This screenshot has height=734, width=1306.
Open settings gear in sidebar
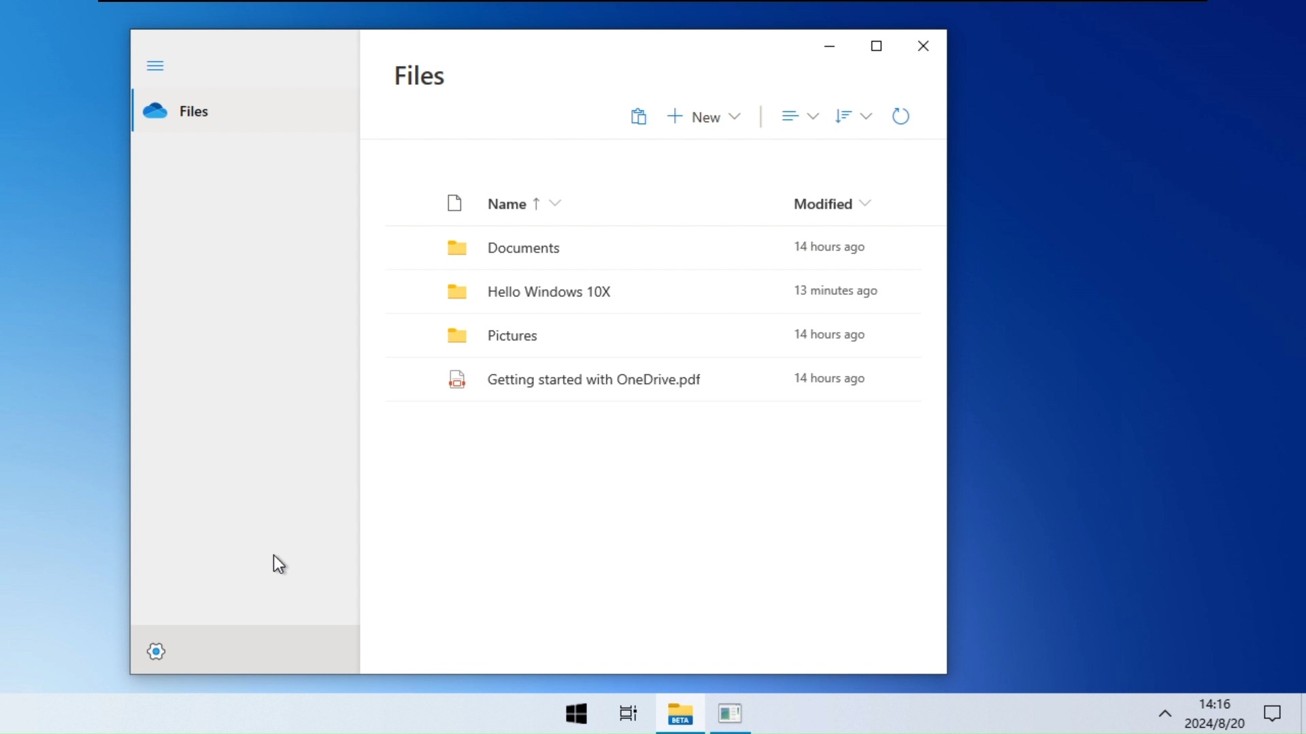[x=156, y=651]
